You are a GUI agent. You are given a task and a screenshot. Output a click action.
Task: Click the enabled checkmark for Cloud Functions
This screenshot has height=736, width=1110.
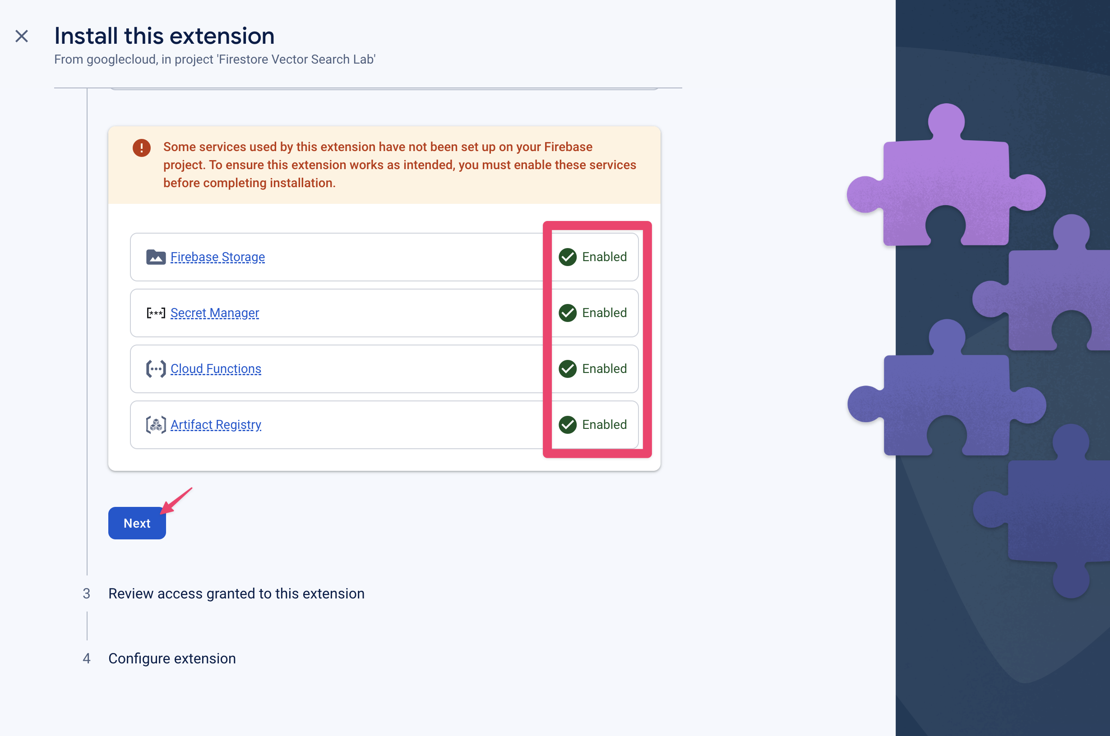coord(569,368)
